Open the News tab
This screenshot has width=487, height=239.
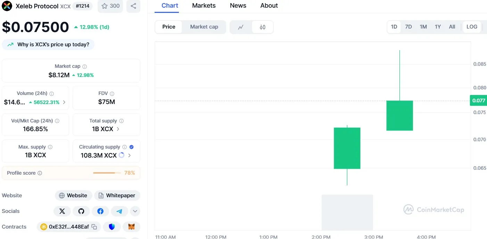click(238, 6)
